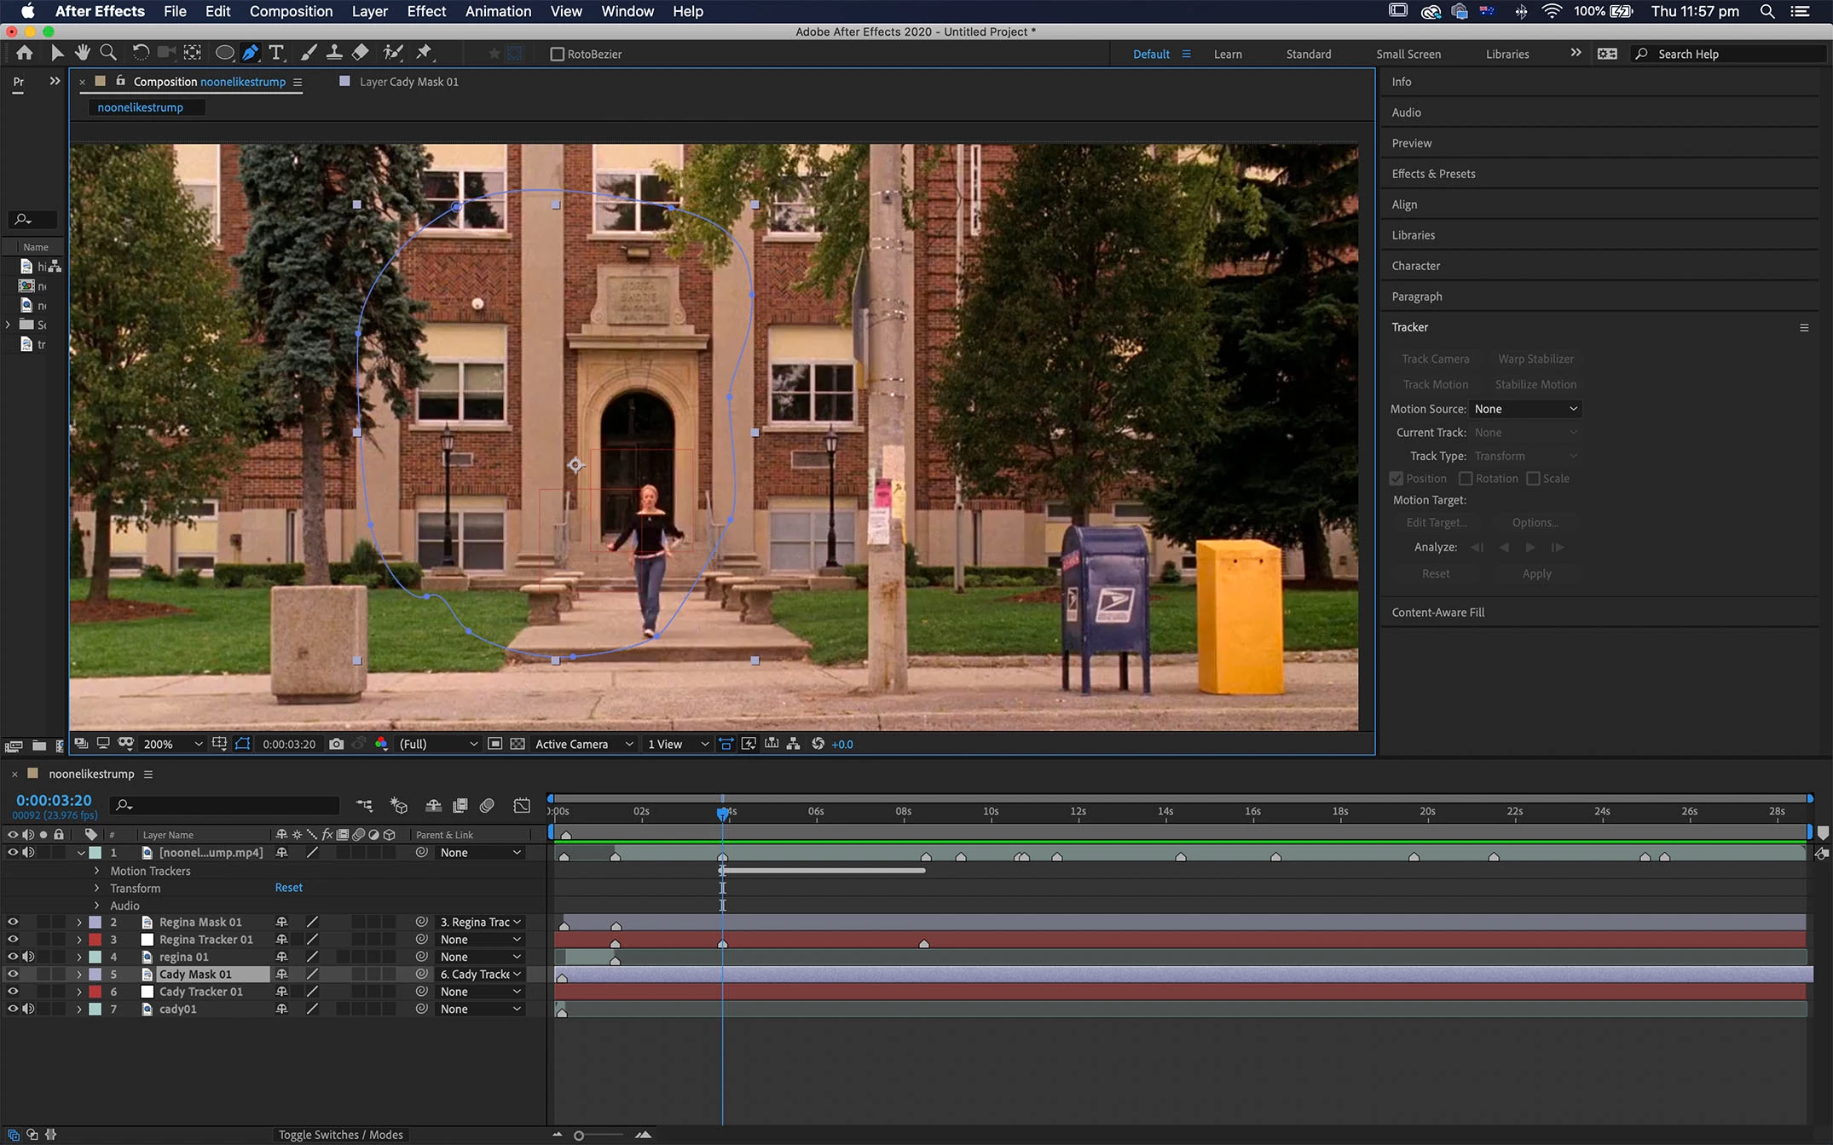Select the Zoom tool in toolbar

point(108,53)
